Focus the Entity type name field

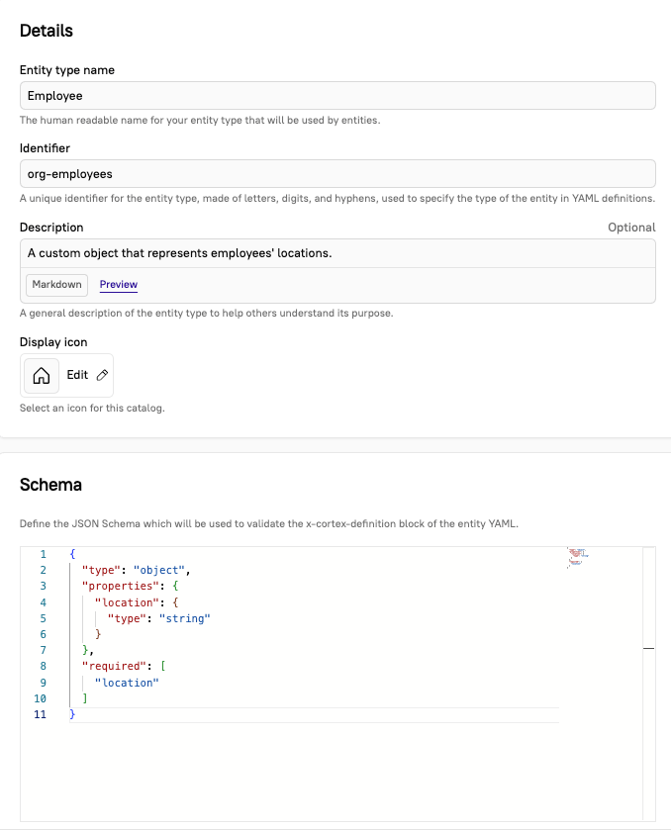[x=337, y=96]
